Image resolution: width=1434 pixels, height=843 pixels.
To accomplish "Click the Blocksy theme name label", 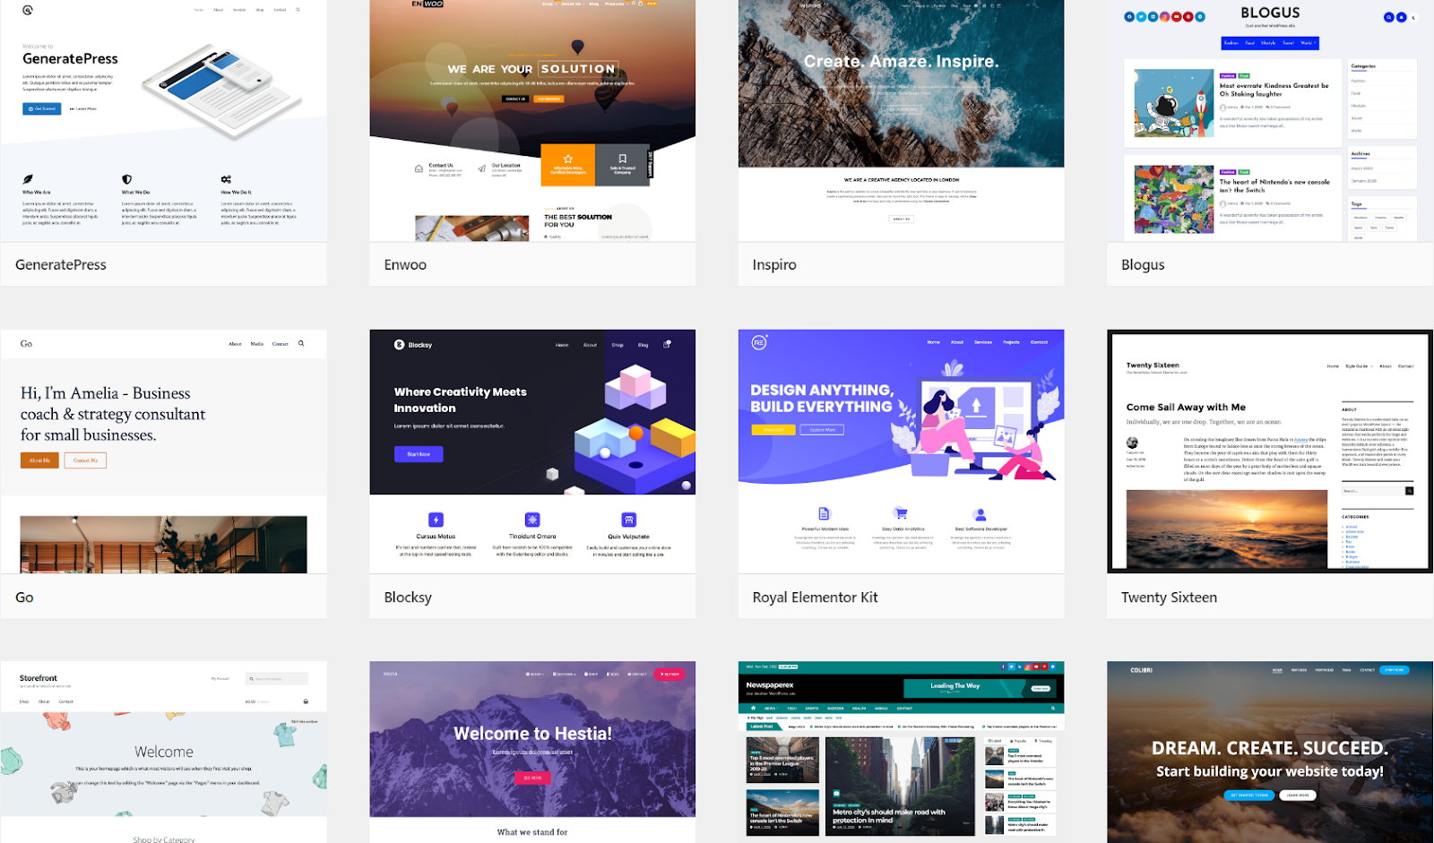I will point(408,598).
